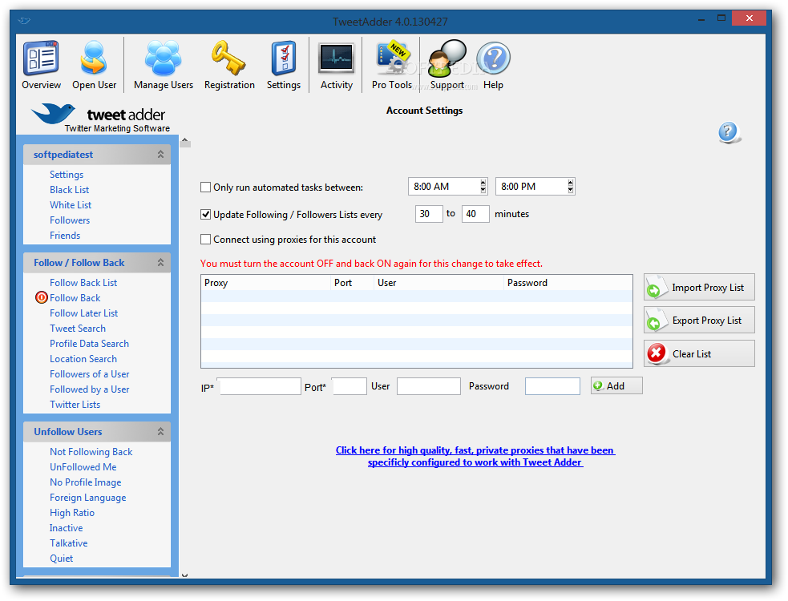Click the sidebar scroll down arrow
788x601 pixels.
click(184, 575)
